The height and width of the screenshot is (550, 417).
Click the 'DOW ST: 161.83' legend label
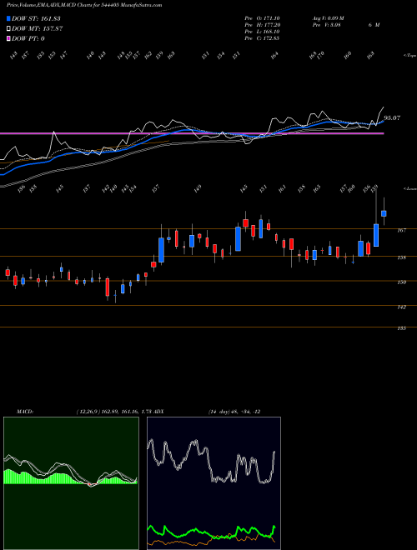(36, 18)
